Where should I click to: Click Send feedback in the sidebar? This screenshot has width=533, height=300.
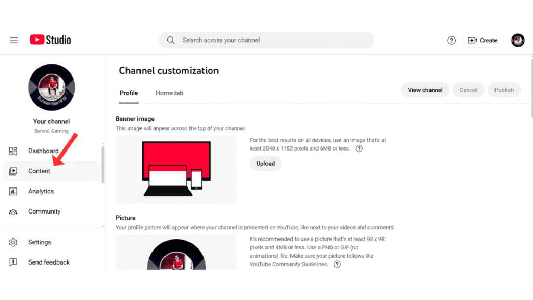click(48, 262)
